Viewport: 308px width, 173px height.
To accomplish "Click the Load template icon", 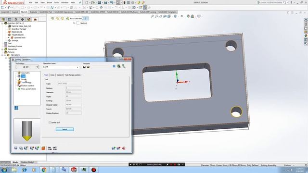I will pos(88,67).
